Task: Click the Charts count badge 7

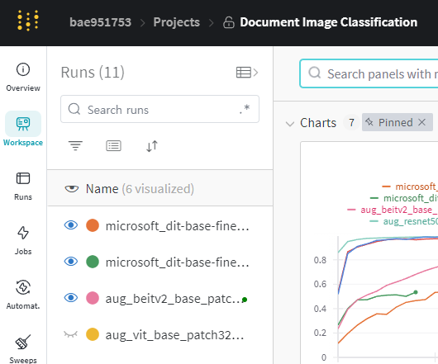Action: click(351, 122)
